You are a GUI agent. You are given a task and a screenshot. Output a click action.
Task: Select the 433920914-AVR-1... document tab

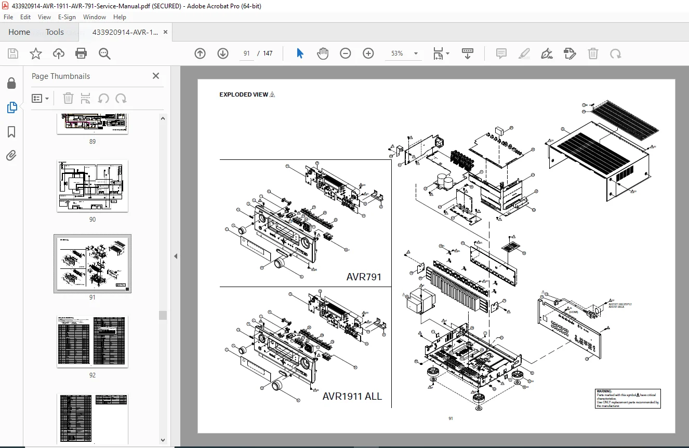(x=125, y=32)
